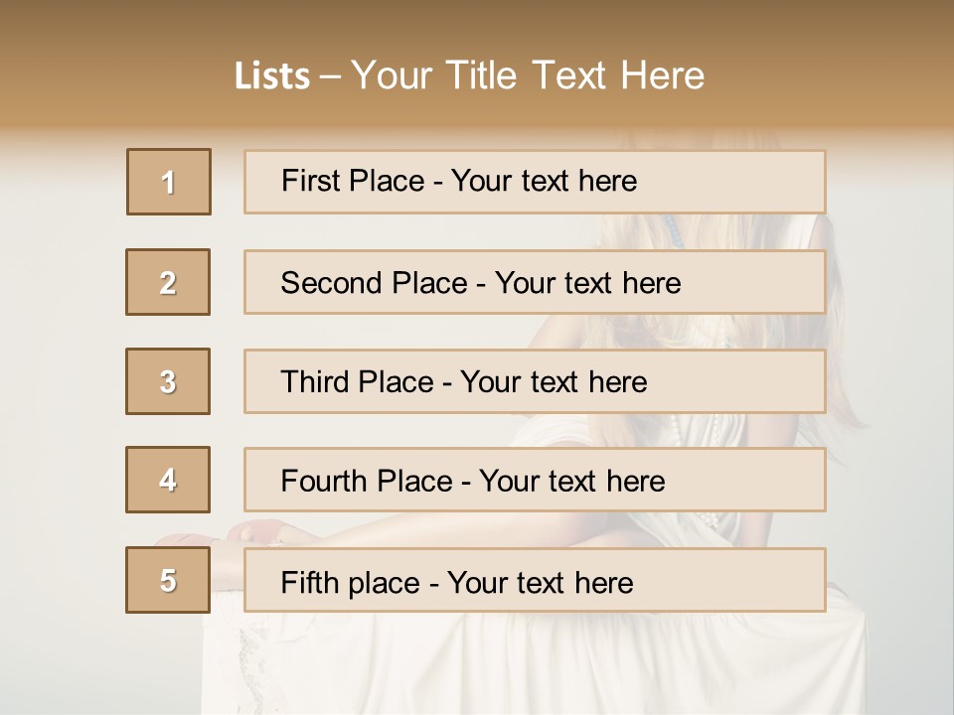Click the number 5 box
This screenshot has height=715, width=954.
coord(168,580)
